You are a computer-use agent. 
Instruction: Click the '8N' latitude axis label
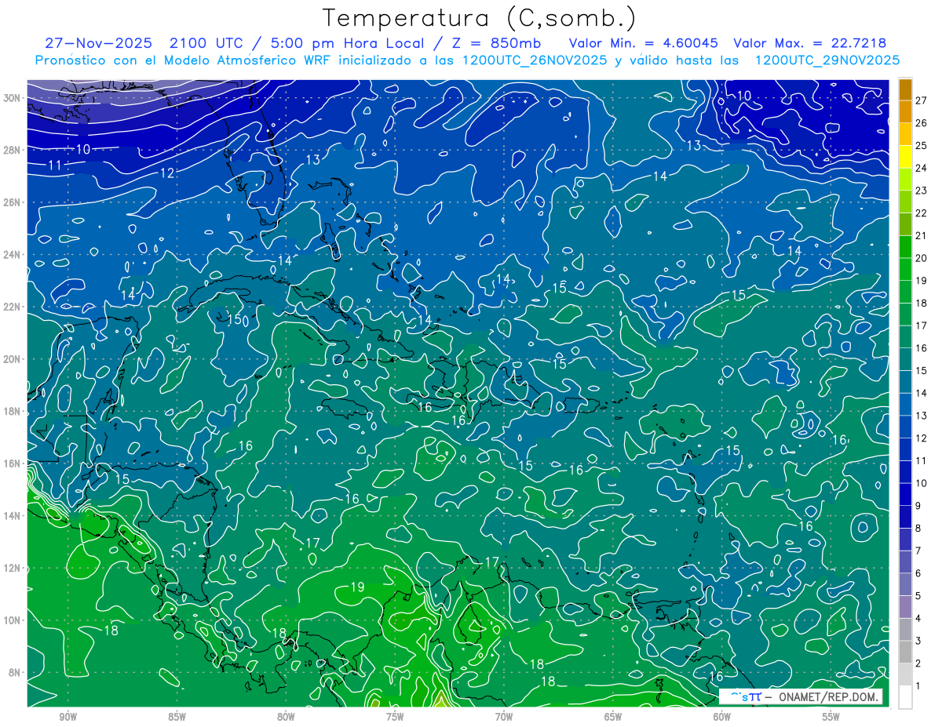pyautogui.click(x=16, y=672)
